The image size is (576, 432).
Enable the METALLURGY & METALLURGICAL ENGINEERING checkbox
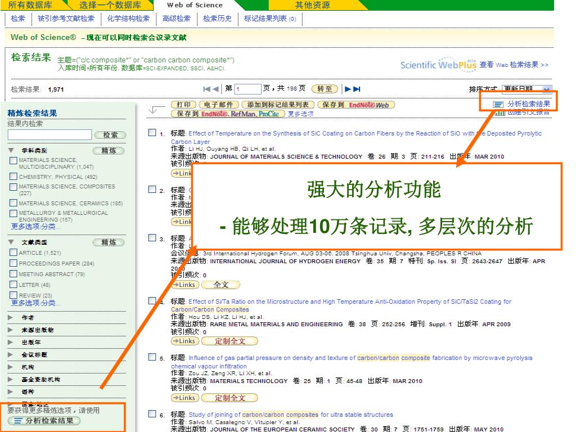(13, 213)
